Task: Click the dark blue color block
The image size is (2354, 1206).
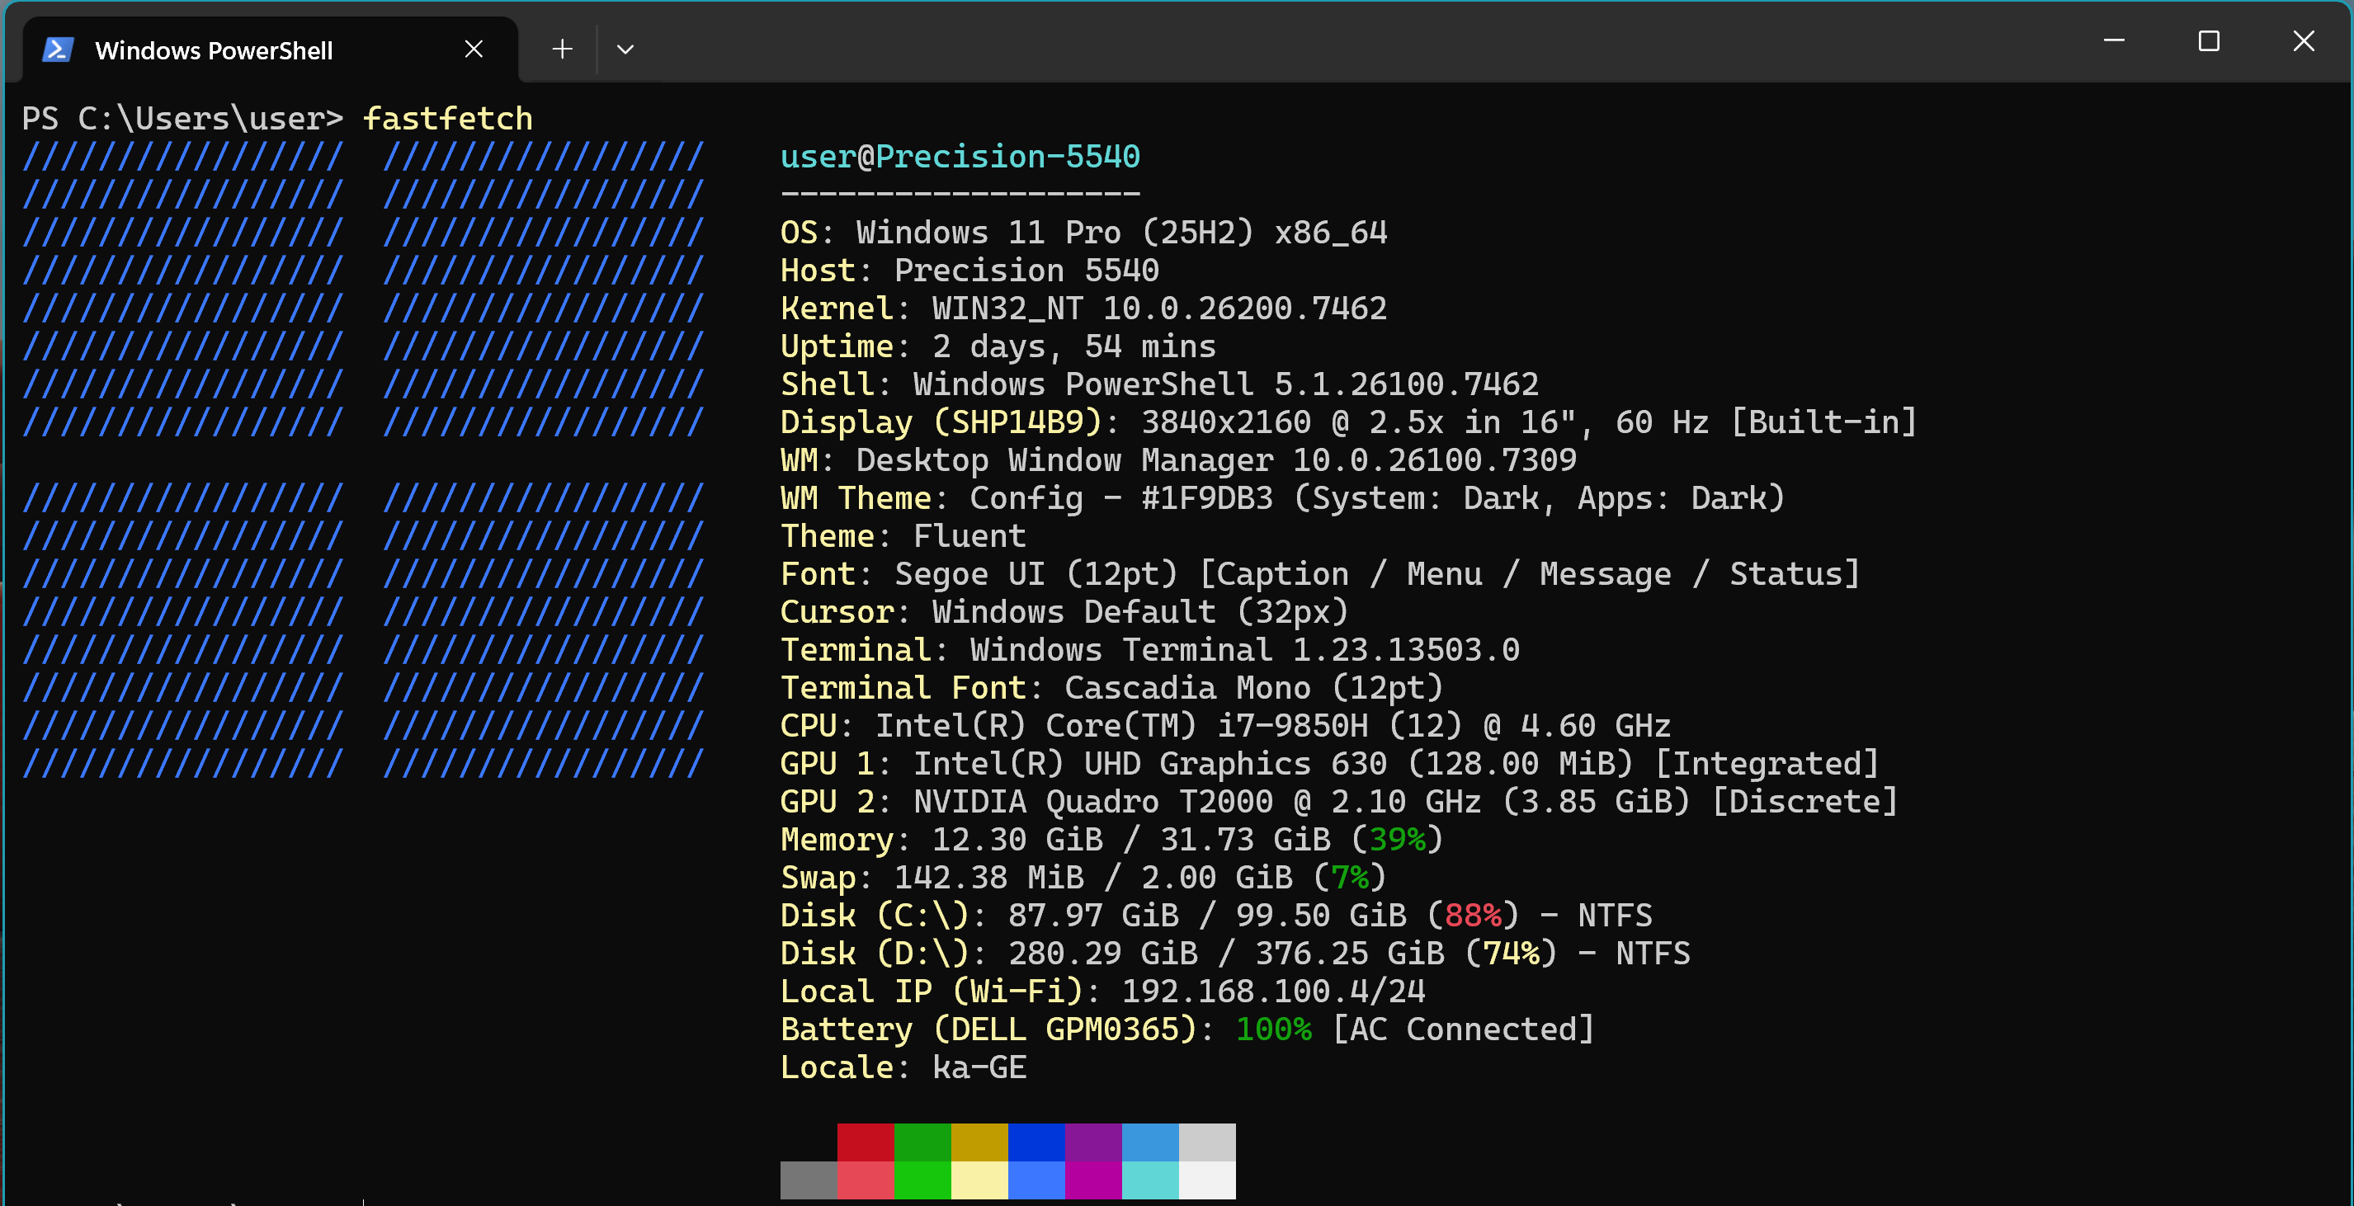Action: pos(1036,1142)
